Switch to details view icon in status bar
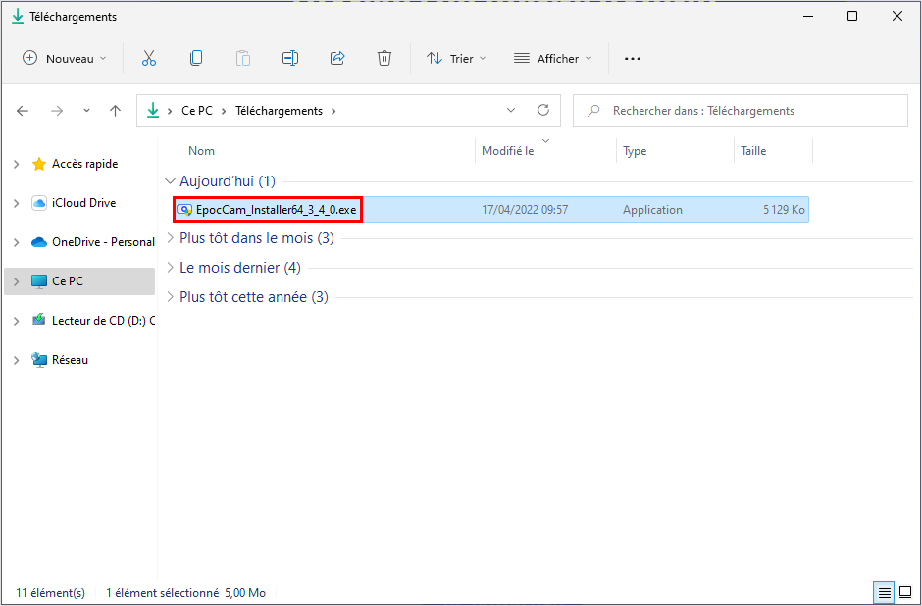Screen dimensions: 922x606 pos(885,592)
